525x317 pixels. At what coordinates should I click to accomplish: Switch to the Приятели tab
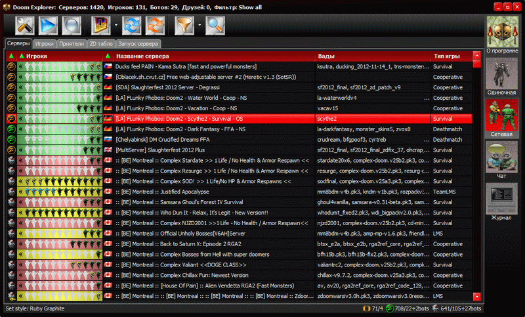coord(71,44)
